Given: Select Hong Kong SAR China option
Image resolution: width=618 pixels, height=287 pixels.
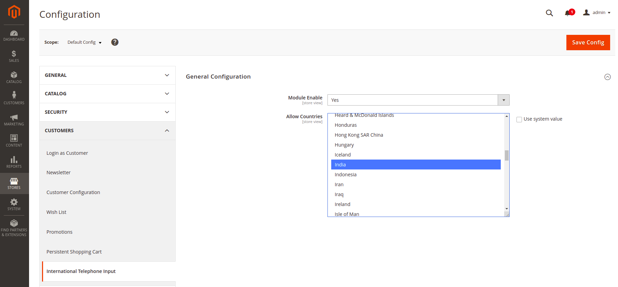Looking at the screenshot, I should pyautogui.click(x=416, y=135).
